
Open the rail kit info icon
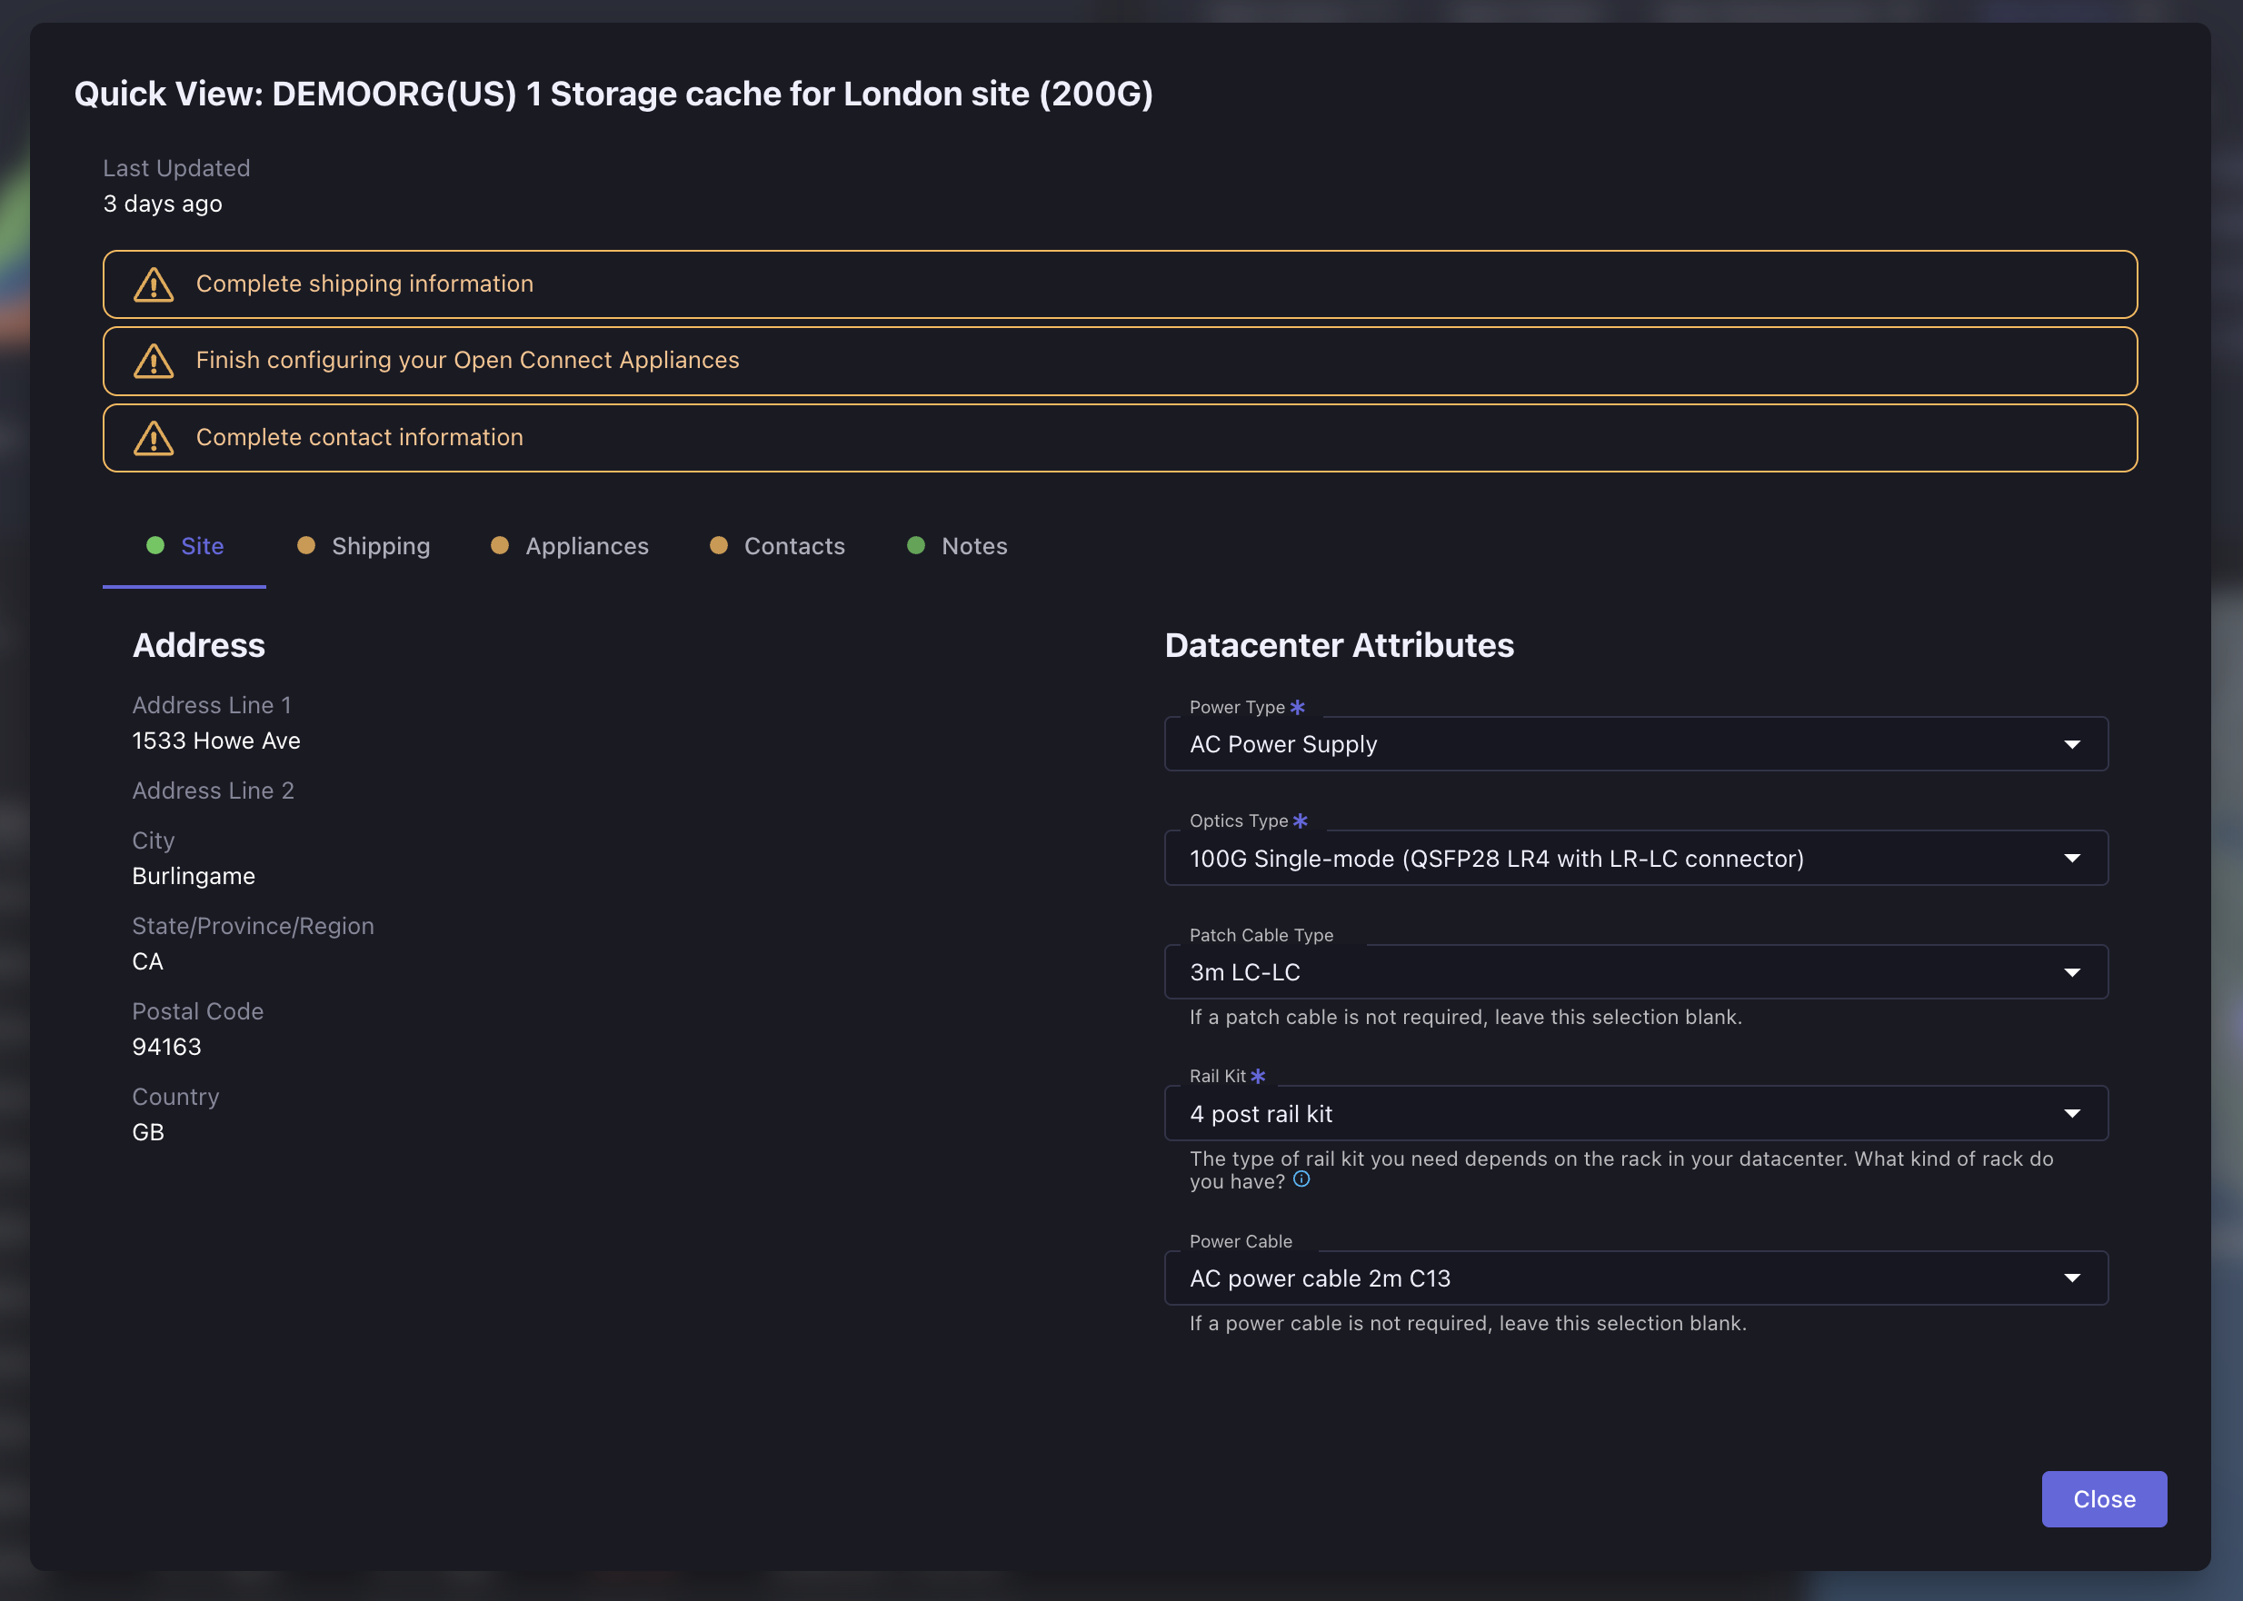pyautogui.click(x=1301, y=1179)
